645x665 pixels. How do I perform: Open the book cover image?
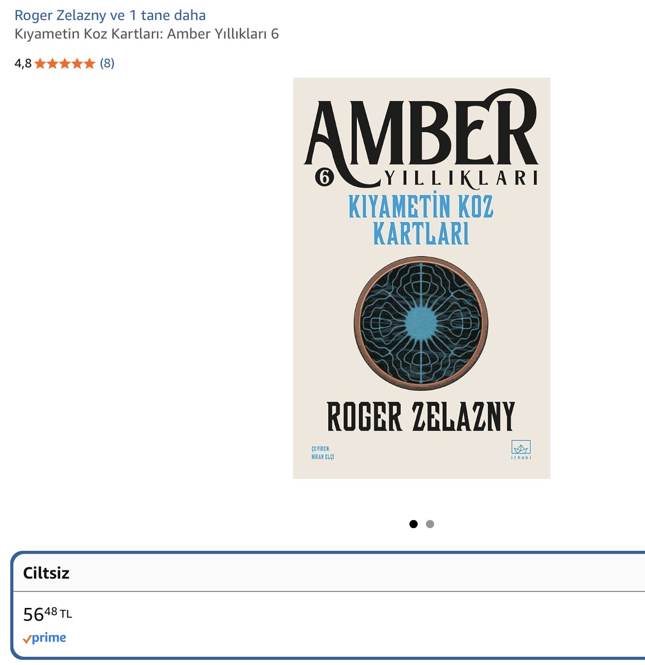click(422, 278)
